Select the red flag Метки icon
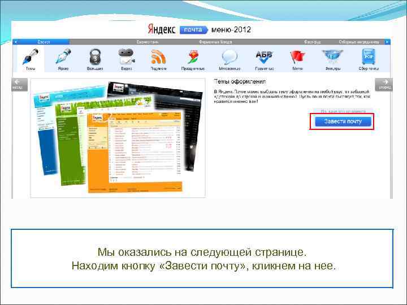407x305 pixels. tap(297, 57)
